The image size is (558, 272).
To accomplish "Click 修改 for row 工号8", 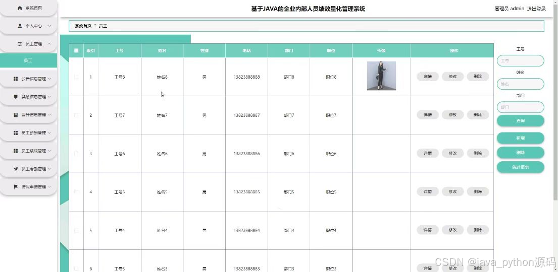I will point(452,77).
